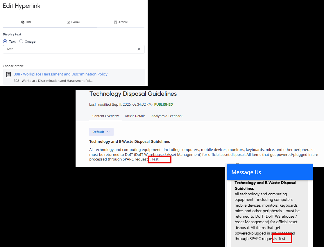Open the Analytics & Feedback tab
324x247 pixels.
pyautogui.click(x=167, y=116)
